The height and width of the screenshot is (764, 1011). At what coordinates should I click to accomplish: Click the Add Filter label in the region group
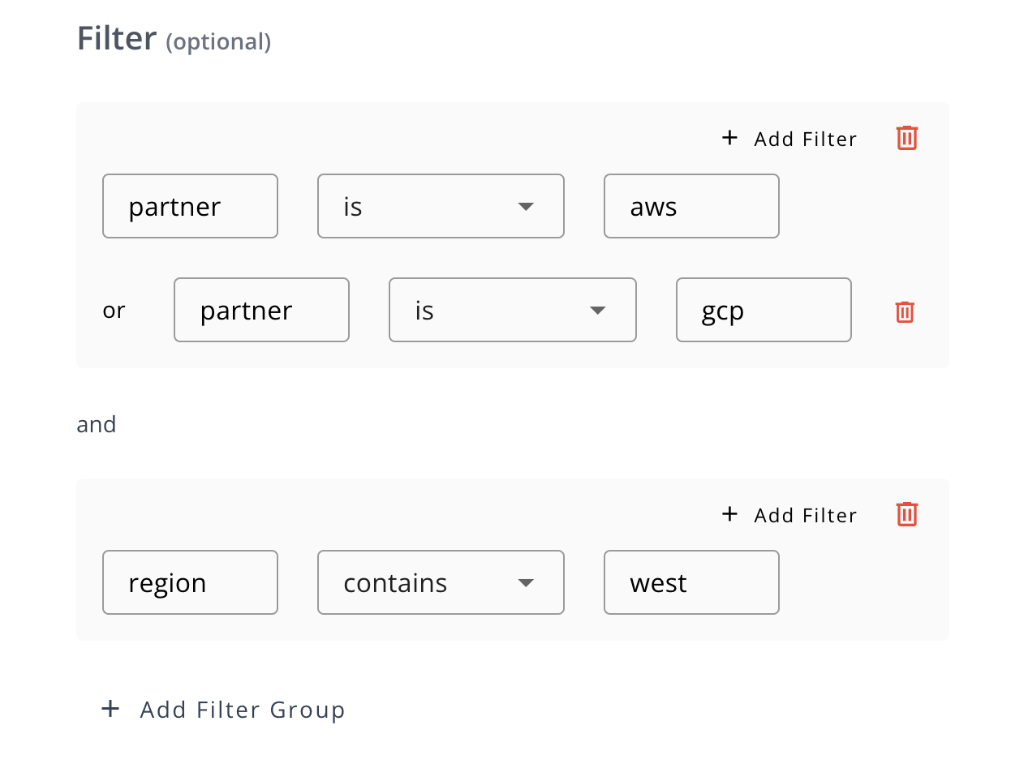805,516
